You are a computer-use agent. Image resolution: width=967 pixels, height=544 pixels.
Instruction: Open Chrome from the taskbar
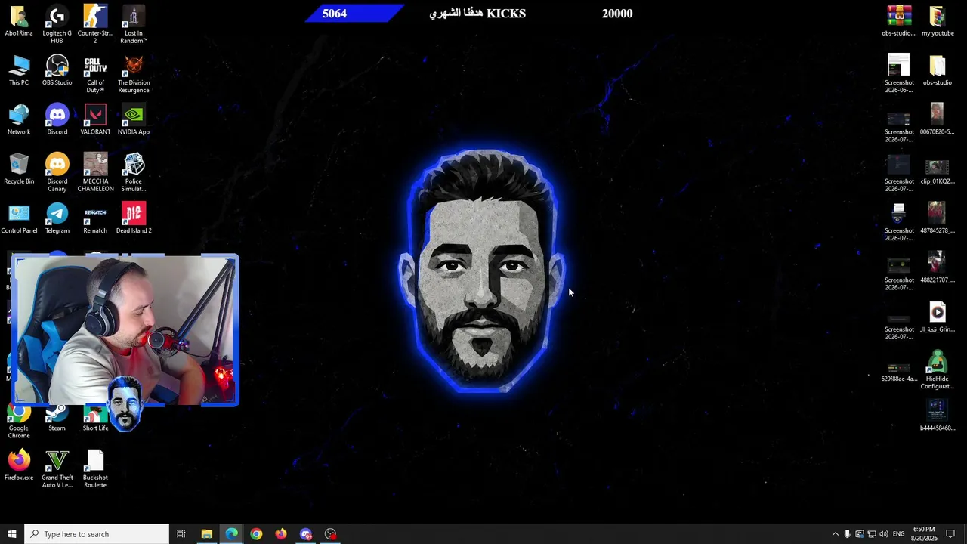pos(256,534)
